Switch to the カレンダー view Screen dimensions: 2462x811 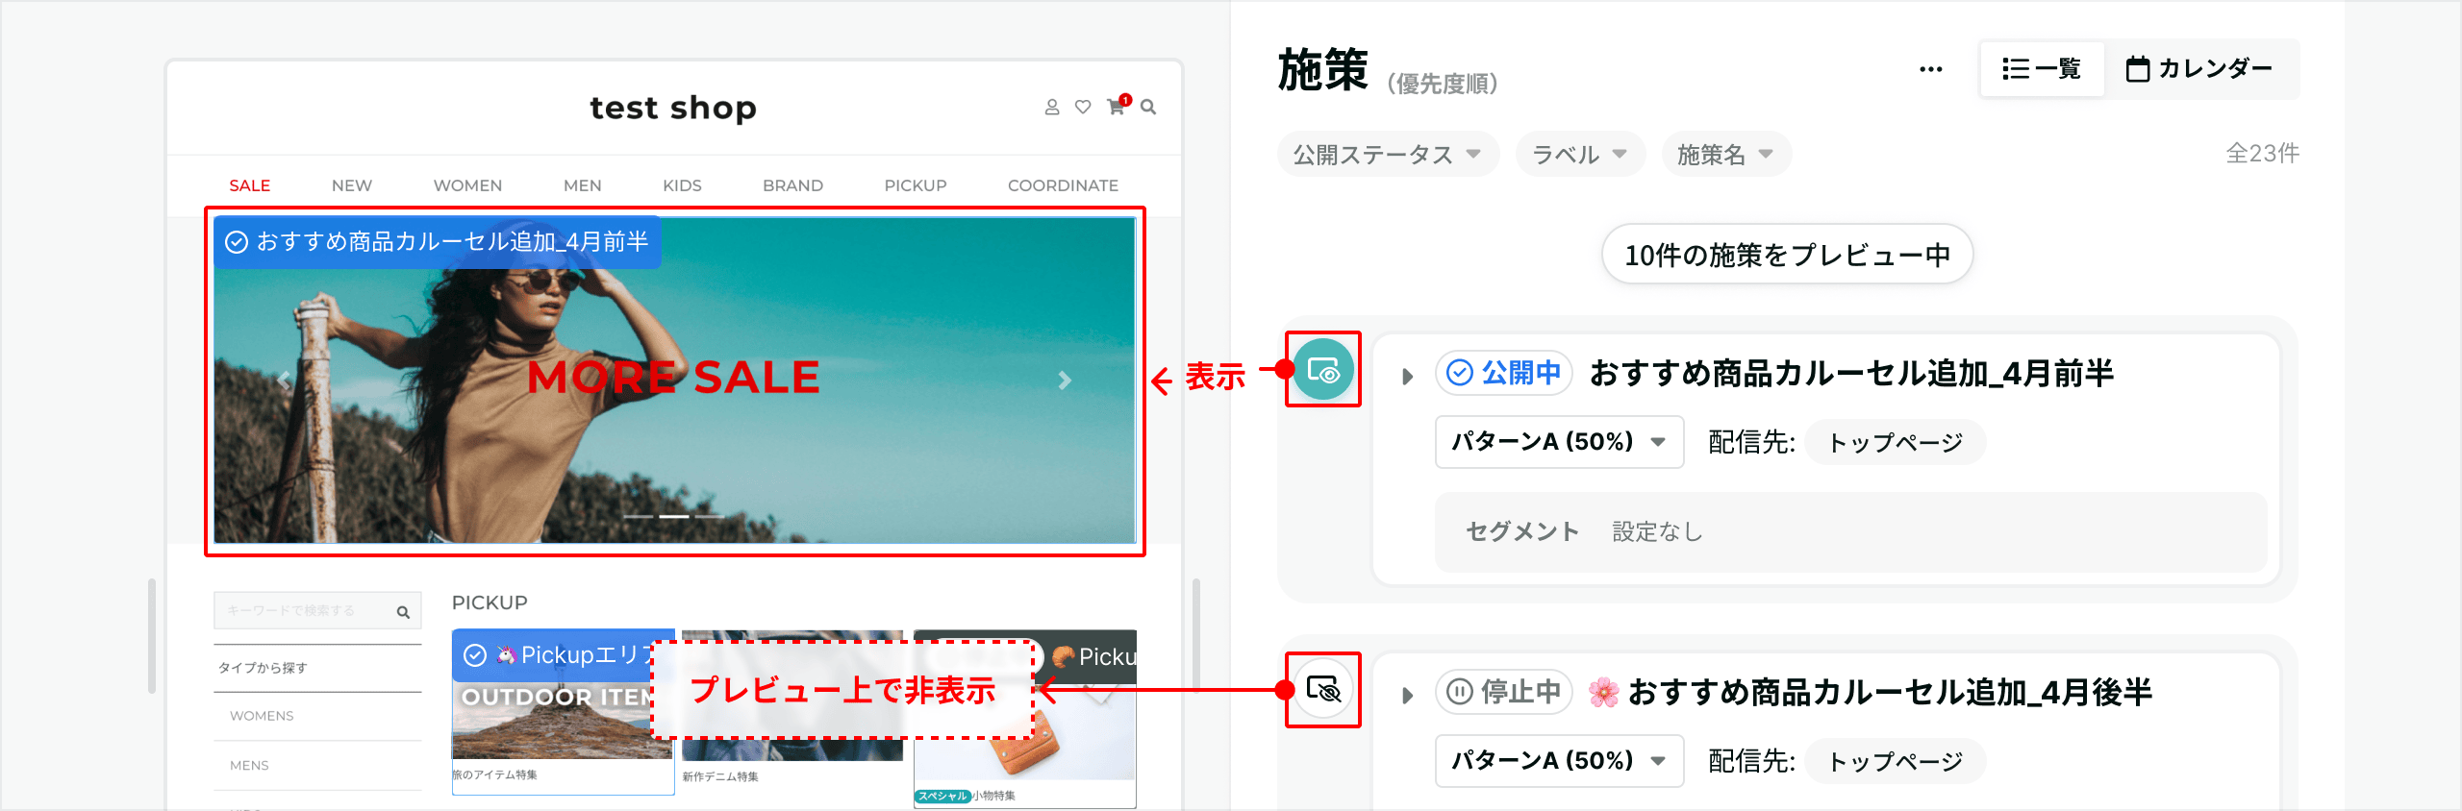[2199, 69]
